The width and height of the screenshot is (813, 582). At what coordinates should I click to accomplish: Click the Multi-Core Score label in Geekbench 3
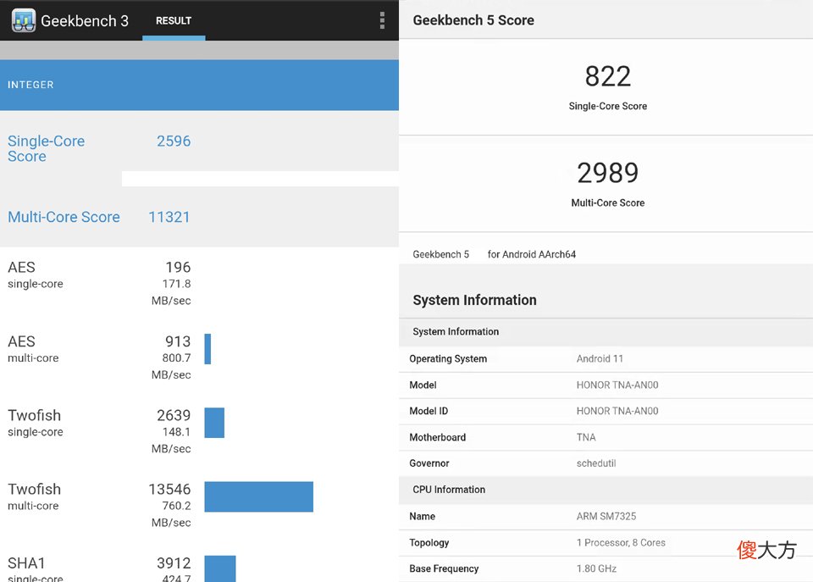coord(64,217)
